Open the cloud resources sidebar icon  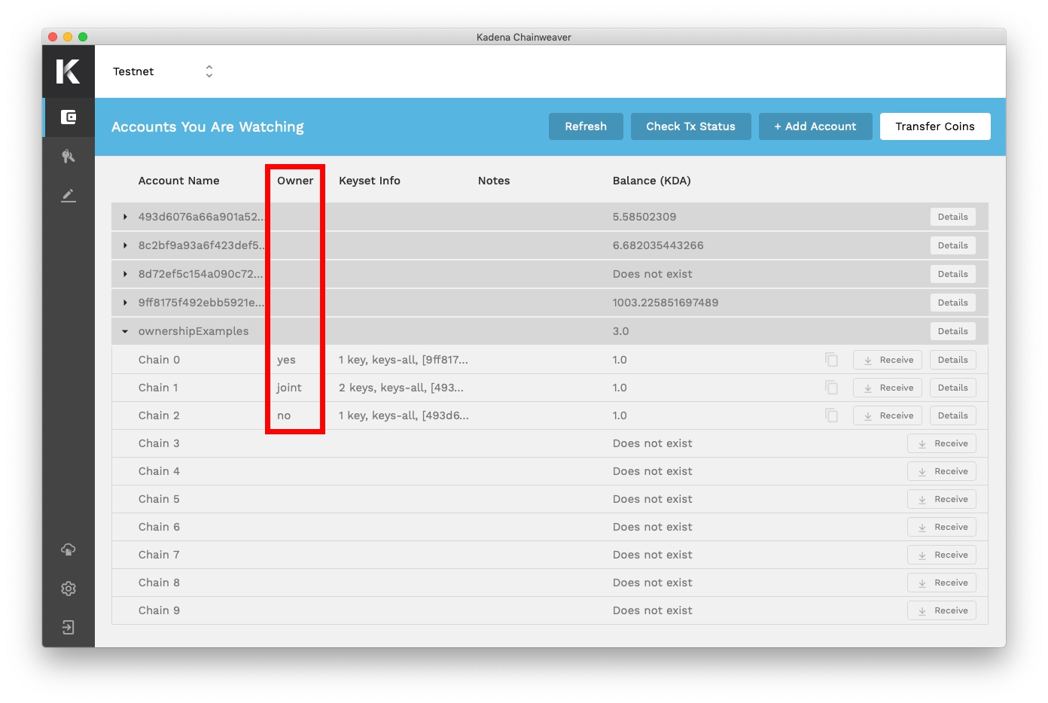pos(69,549)
